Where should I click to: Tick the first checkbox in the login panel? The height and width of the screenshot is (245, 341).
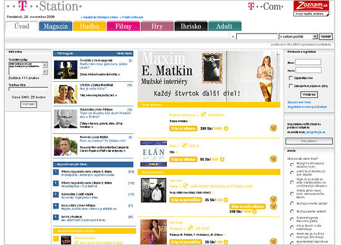pyautogui.click(x=291, y=78)
